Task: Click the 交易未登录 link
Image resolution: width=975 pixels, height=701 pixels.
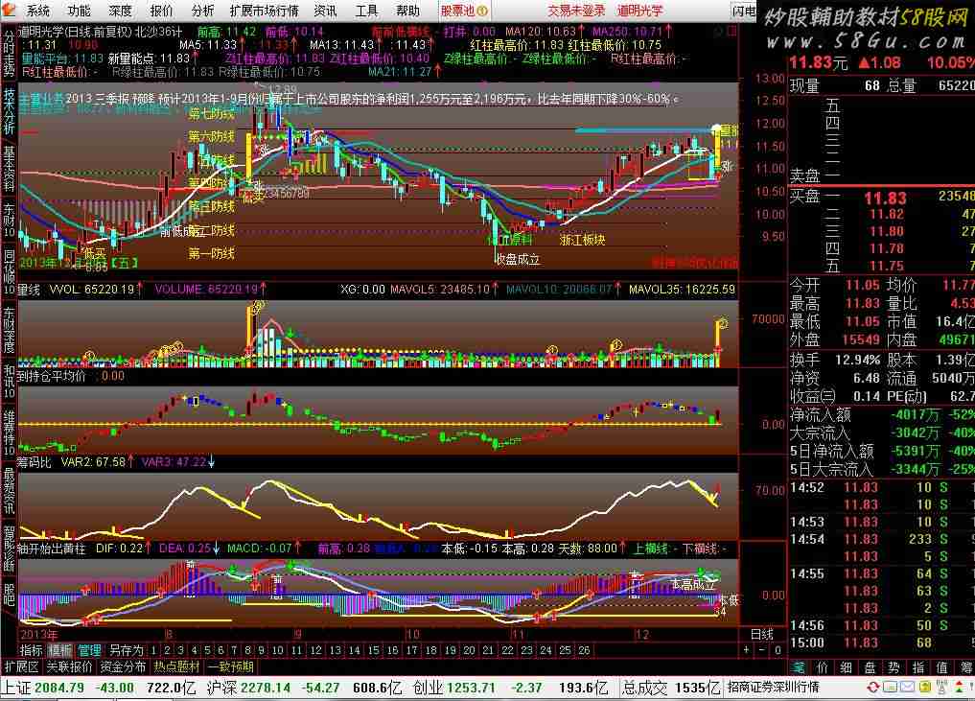Action: click(576, 11)
